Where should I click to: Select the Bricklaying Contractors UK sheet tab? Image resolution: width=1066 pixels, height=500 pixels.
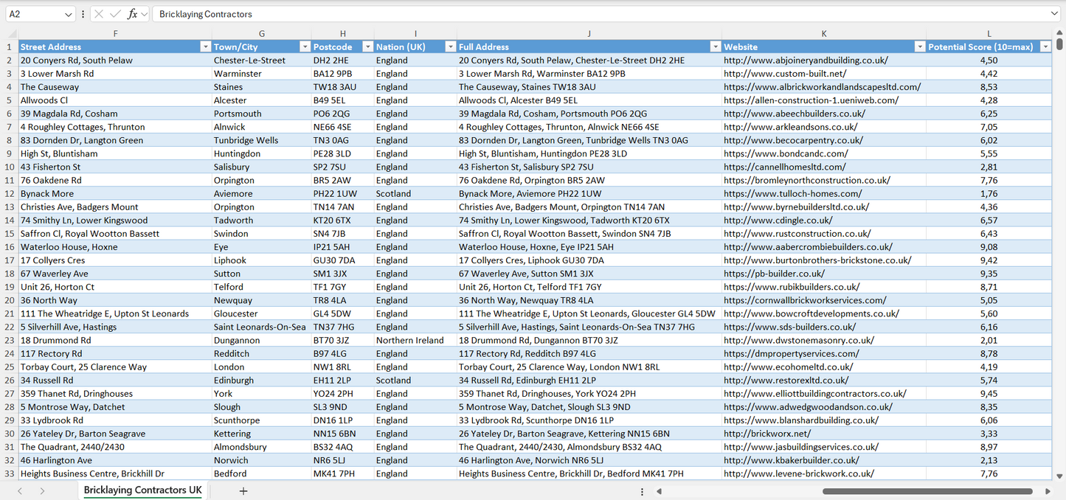pos(141,490)
